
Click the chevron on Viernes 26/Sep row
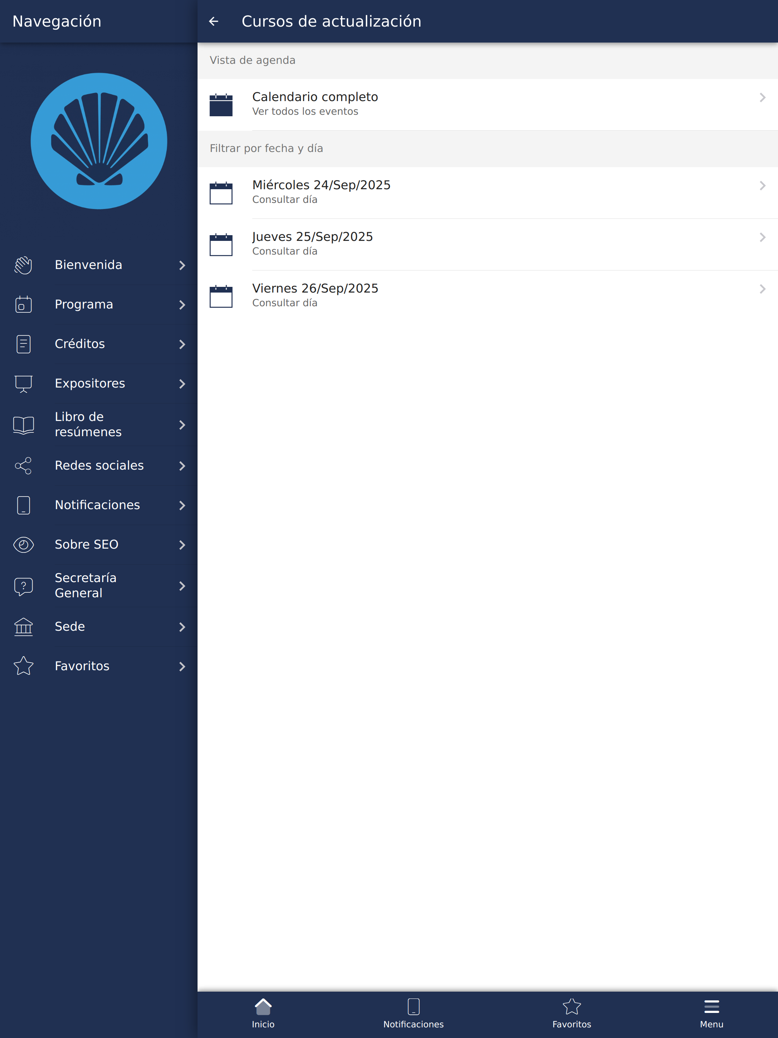point(762,289)
